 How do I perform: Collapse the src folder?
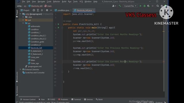[23, 23]
